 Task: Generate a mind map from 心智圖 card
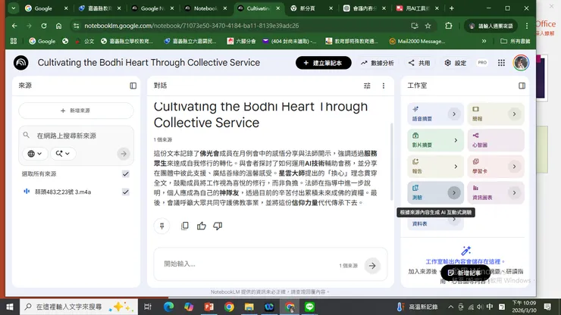pyautogui.click(x=496, y=140)
